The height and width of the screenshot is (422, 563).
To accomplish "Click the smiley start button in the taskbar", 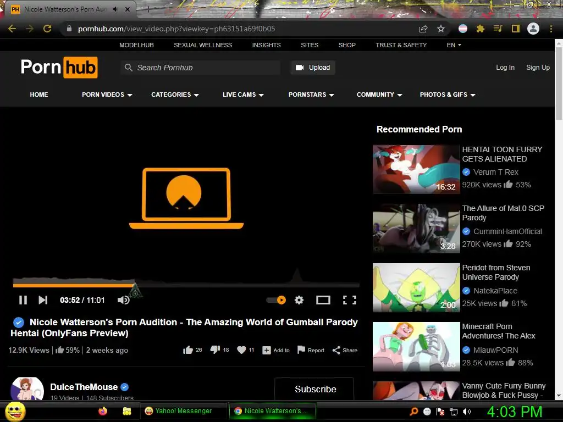I will point(15,412).
